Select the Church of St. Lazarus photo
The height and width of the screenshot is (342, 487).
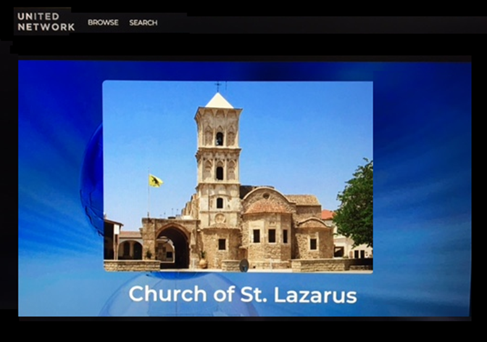(x=238, y=177)
